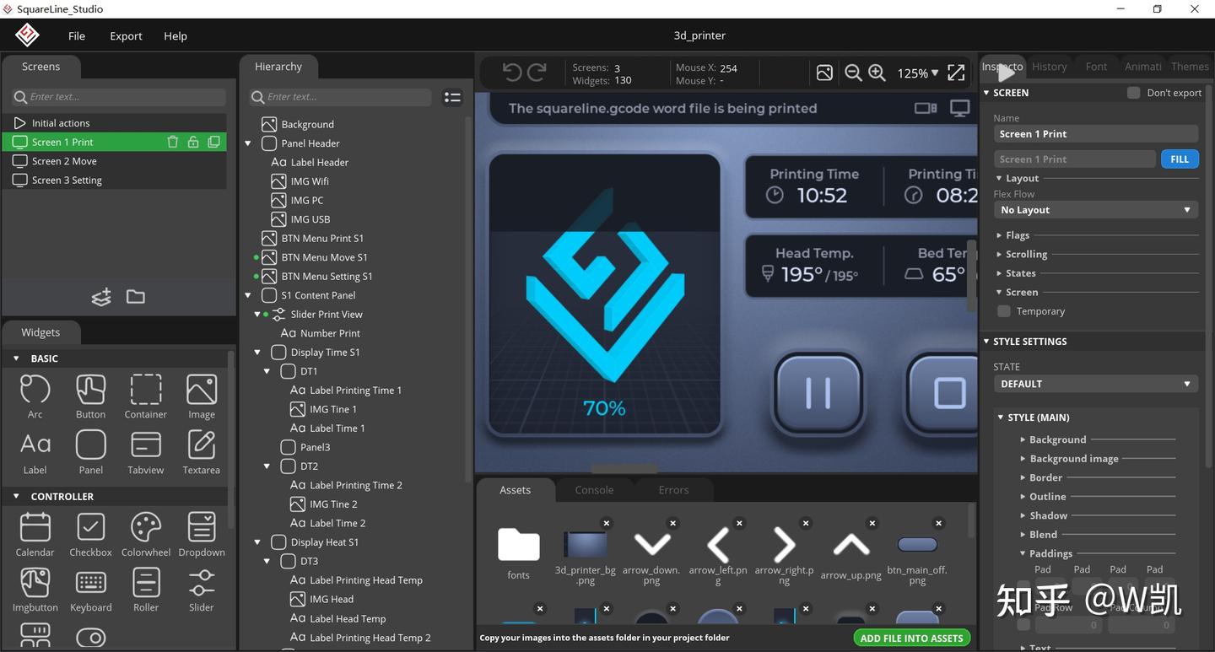Viewport: 1215px width, 652px height.
Task: Pick the Keyboard widget
Action: (91, 590)
